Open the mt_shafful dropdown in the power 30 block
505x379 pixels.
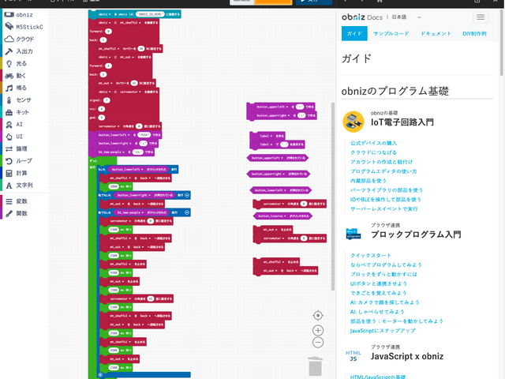pyautogui.click(x=109, y=49)
